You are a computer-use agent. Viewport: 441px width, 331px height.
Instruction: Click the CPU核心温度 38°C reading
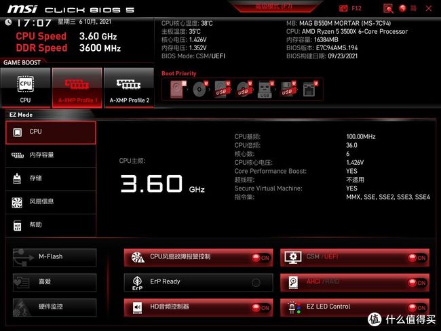click(x=187, y=23)
